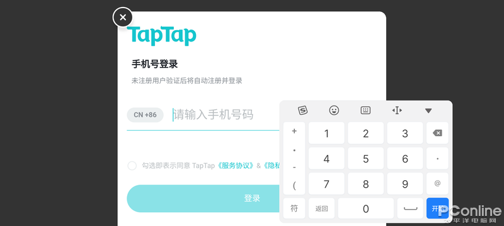504x226 pixels.
Task: Switch keyboard layout via keyboard icon
Action: (365, 110)
